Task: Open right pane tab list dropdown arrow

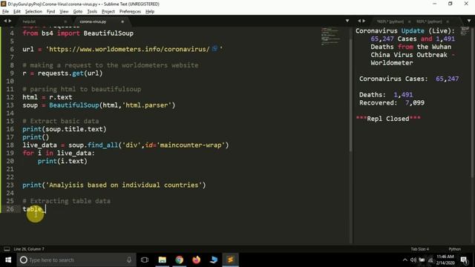Action: (469, 21)
